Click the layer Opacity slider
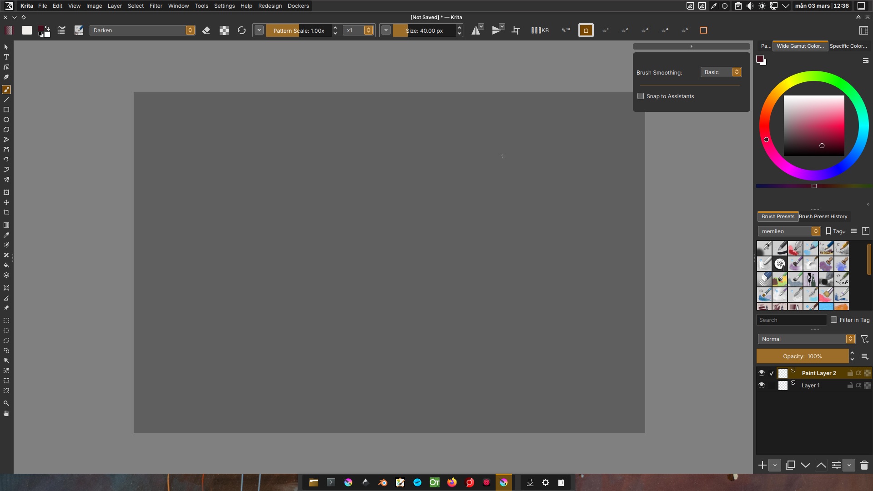The height and width of the screenshot is (491, 873). 802,356
